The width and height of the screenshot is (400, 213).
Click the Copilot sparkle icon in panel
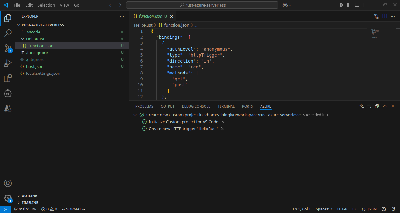tap(361, 106)
